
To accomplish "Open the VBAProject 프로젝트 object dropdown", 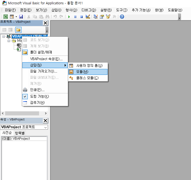I will [46, 127].
